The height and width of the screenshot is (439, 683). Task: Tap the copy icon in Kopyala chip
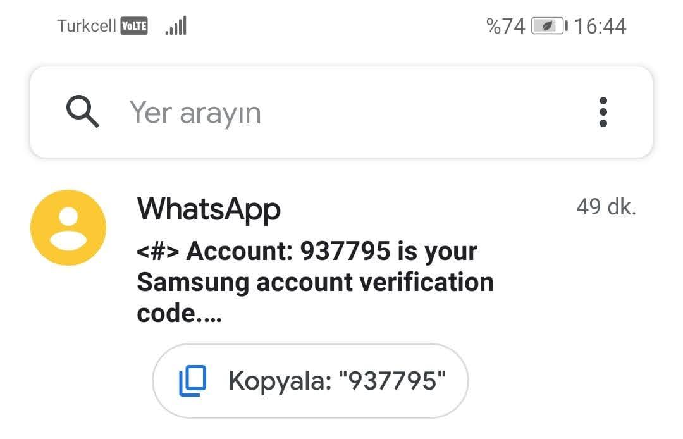pyautogui.click(x=192, y=381)
